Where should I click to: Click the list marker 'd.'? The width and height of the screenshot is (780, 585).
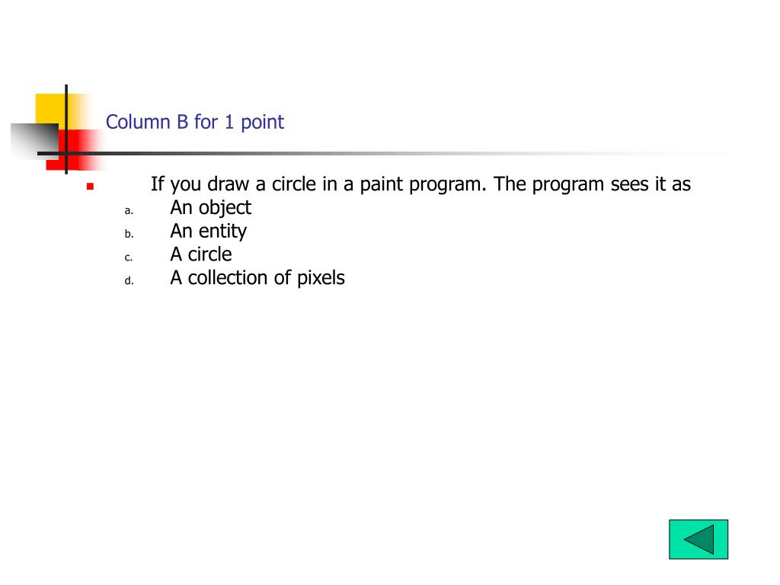pyautogui.click(x=129, y=280)
